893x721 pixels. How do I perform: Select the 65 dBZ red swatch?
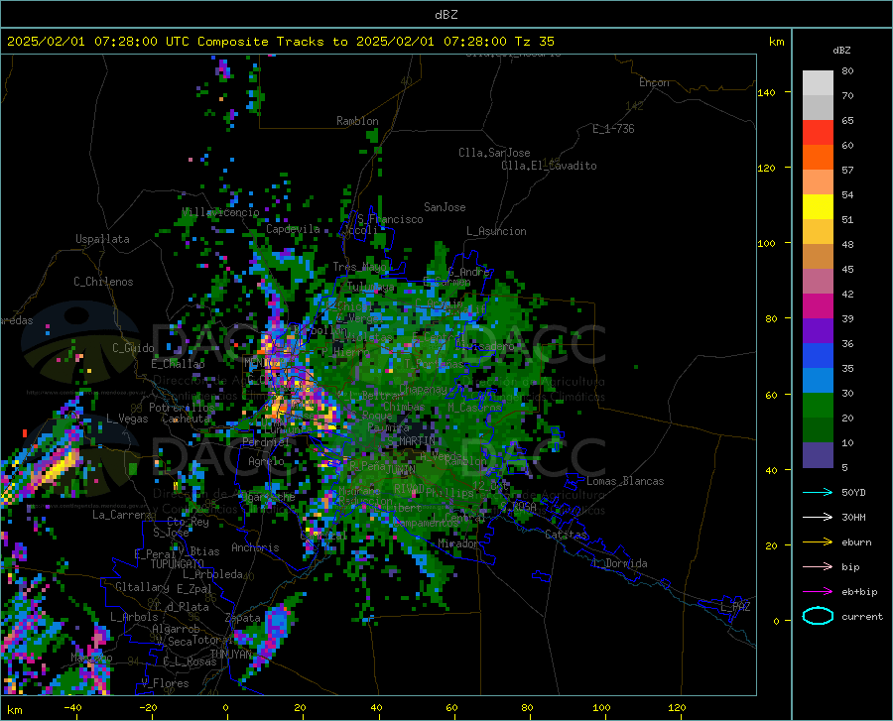(818, 133)
